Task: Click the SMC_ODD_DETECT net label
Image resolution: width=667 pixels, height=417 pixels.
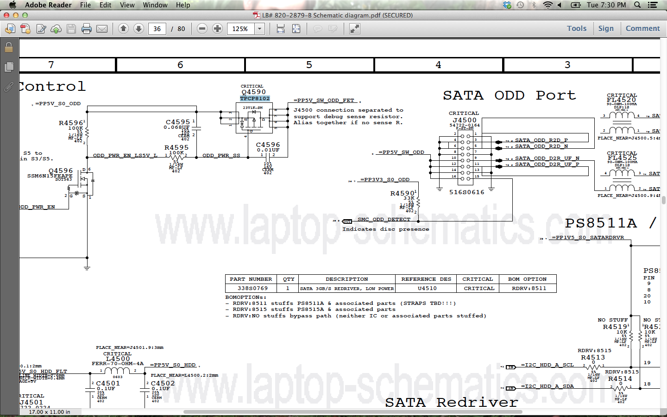Action: (384, 220)
